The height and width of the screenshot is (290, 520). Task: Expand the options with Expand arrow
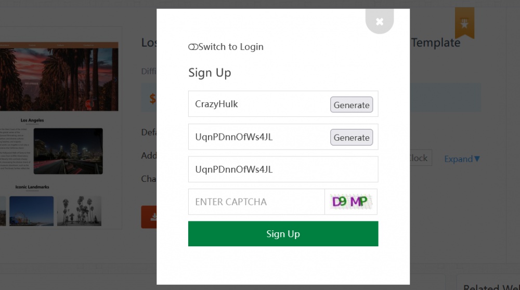[462, 159]
